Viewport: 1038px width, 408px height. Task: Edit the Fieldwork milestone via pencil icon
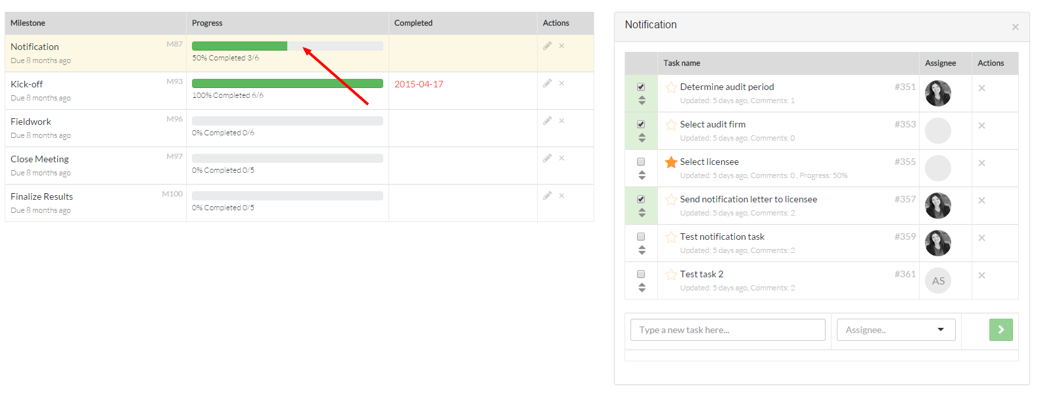(547, 121)
